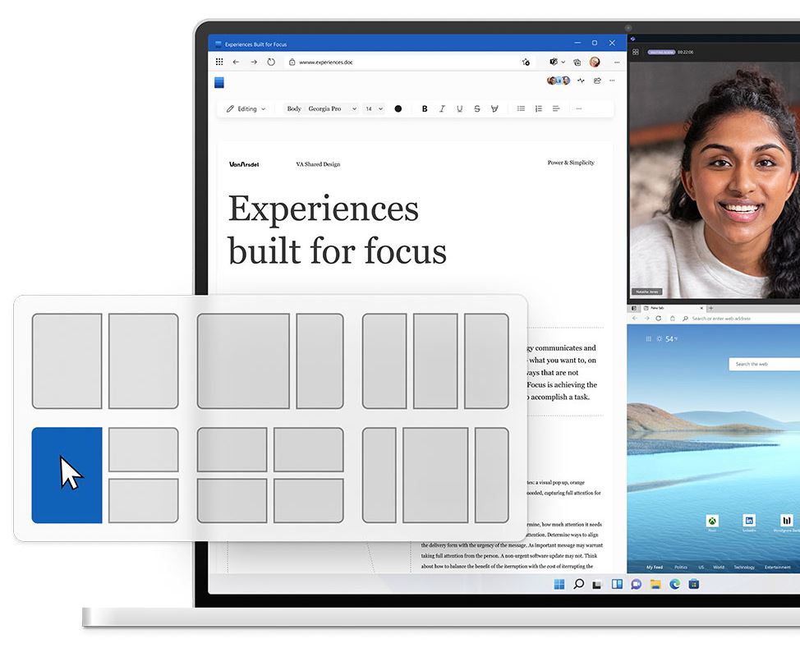Screen dimensions: 800x648
Task: Click the lock icon beside www.experiences.doc
Action: (x=292, y=62)
